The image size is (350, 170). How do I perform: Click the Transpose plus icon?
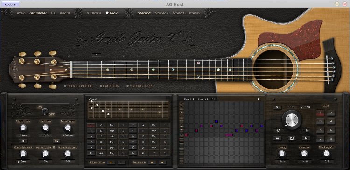coord(152,163)
